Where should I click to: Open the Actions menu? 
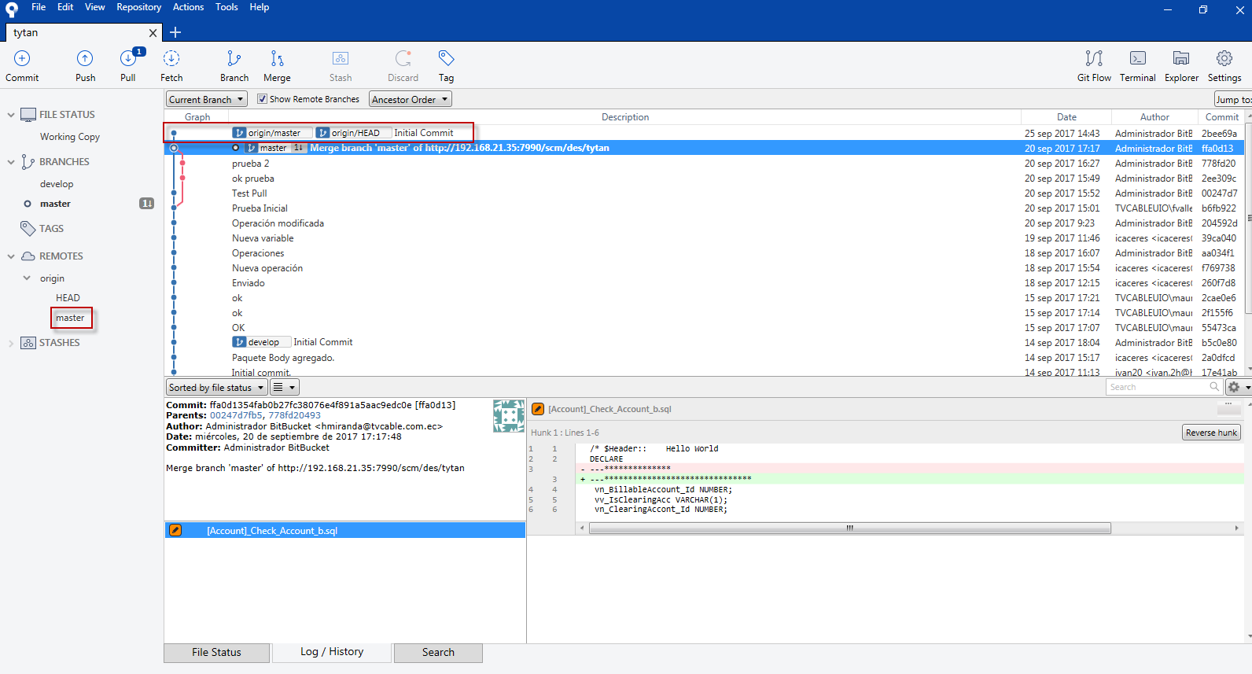[x=188, y=7]
